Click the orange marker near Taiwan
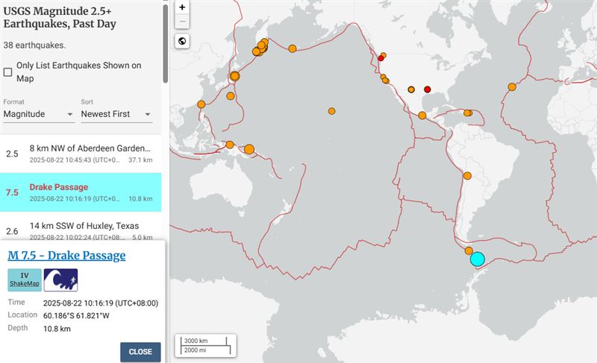This screenshot has height=363, width=597. click(x=201, y=104)
